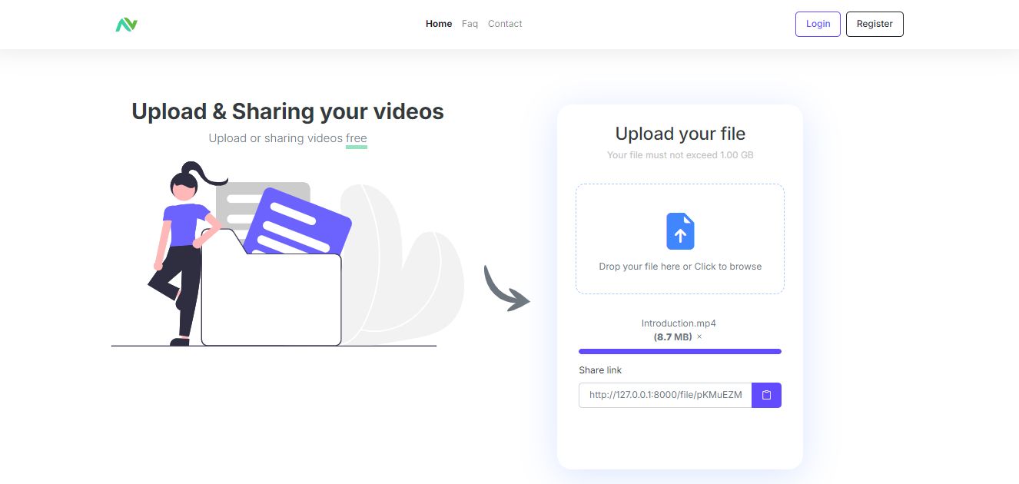Open the Home menu item
Image resolution: width=1019 pixels, height=484 pixels.
tap(439, 24)
